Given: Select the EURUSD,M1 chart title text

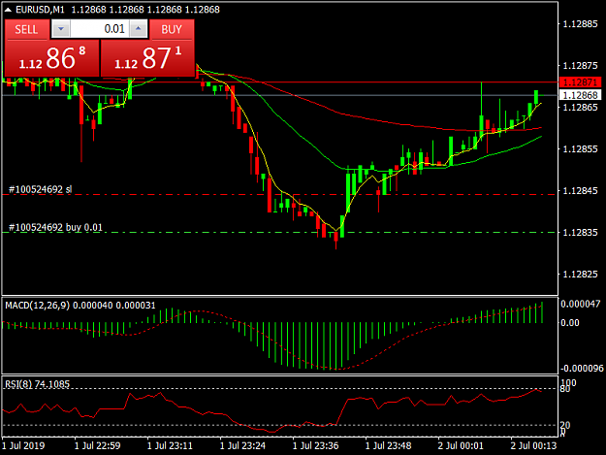Looking at the screenshot, I should point(40,10).
